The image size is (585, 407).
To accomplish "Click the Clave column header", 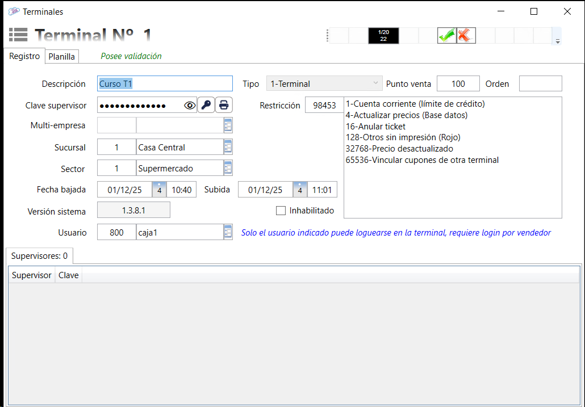I will click(x=69, y=276).
